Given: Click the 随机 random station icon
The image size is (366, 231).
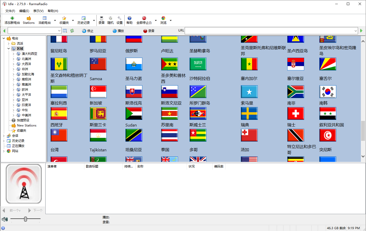Looking at the screenshot, I should pyautogui.click(x=111, y=18).
